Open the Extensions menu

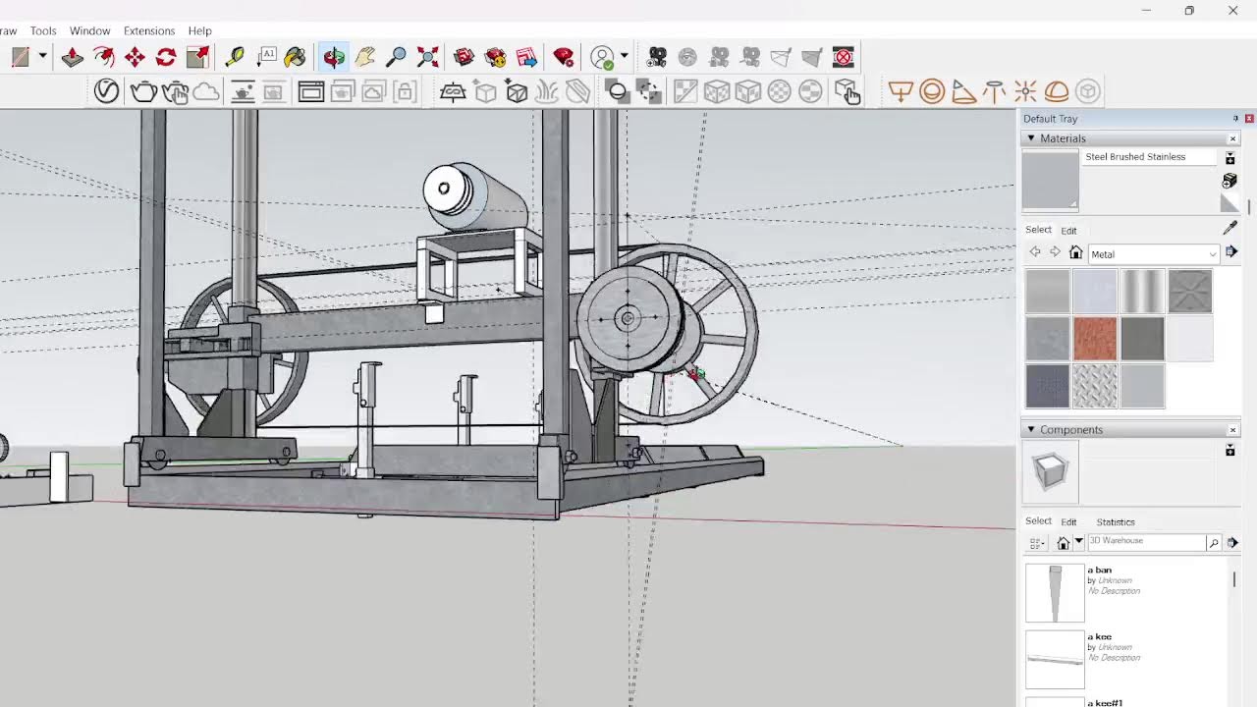click(149, 30)
